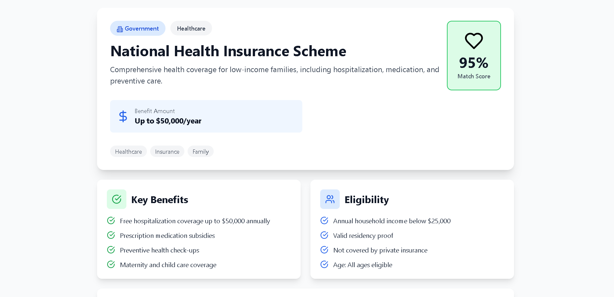The width and height of the screenshot is (614, 297).
Task: Click the Family tag chip
Action: [201, 151]
